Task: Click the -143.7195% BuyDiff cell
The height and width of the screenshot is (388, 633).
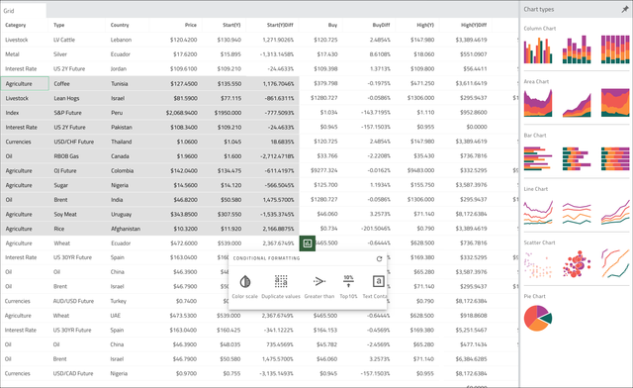Action: 376,113
